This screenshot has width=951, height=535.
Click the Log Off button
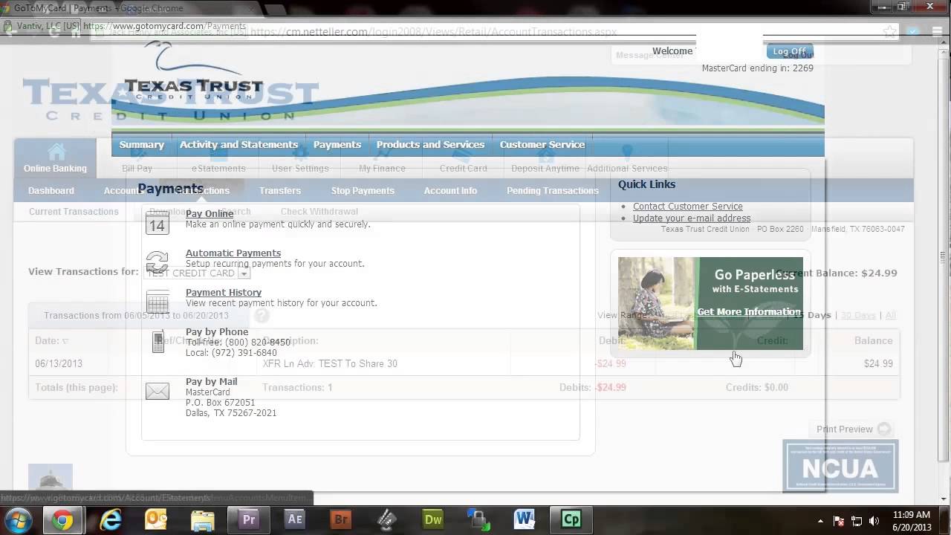789,51
